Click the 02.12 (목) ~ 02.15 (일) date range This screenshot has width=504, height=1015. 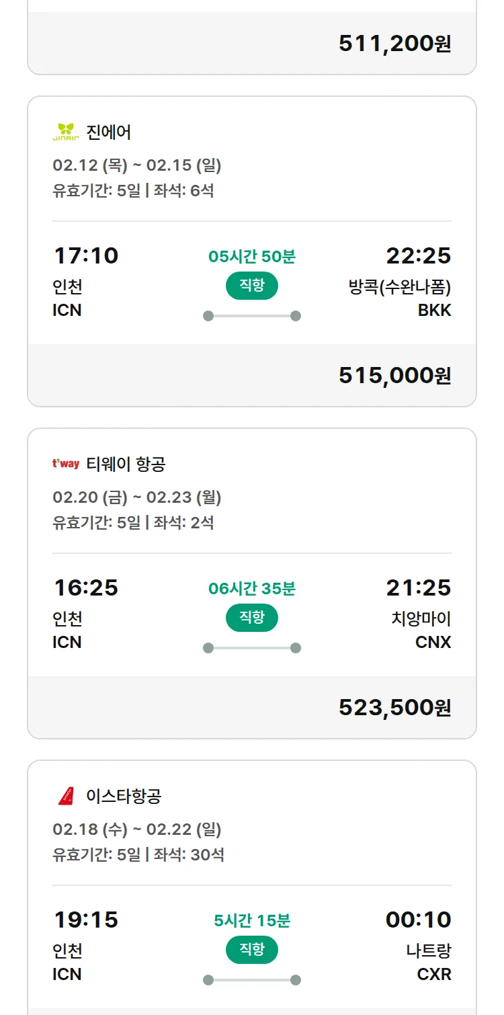click(136, 165)
